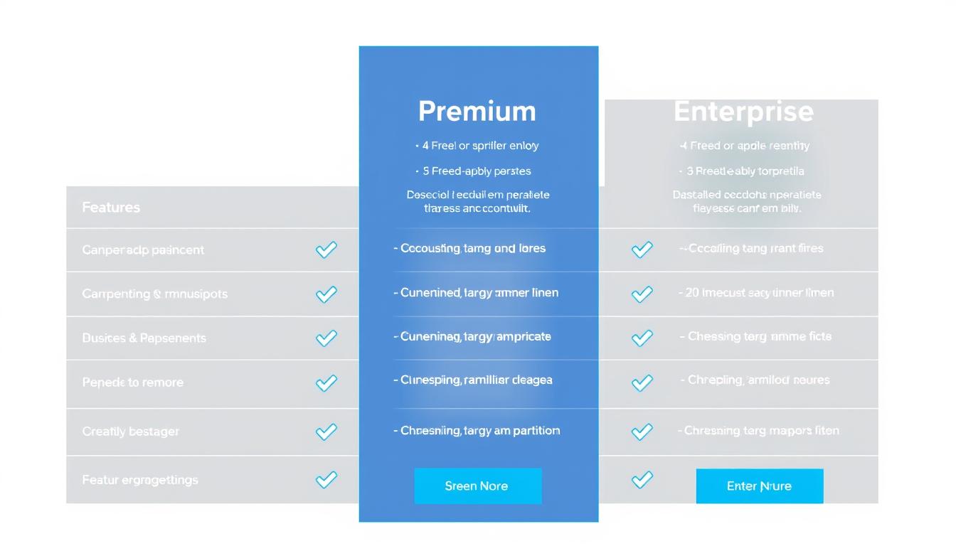Click the Enterprise checkmark in the top feature row
956x546 pixels.
click(x=642, y=250)
